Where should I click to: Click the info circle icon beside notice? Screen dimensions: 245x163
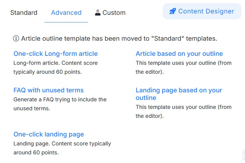click(16, 39)
